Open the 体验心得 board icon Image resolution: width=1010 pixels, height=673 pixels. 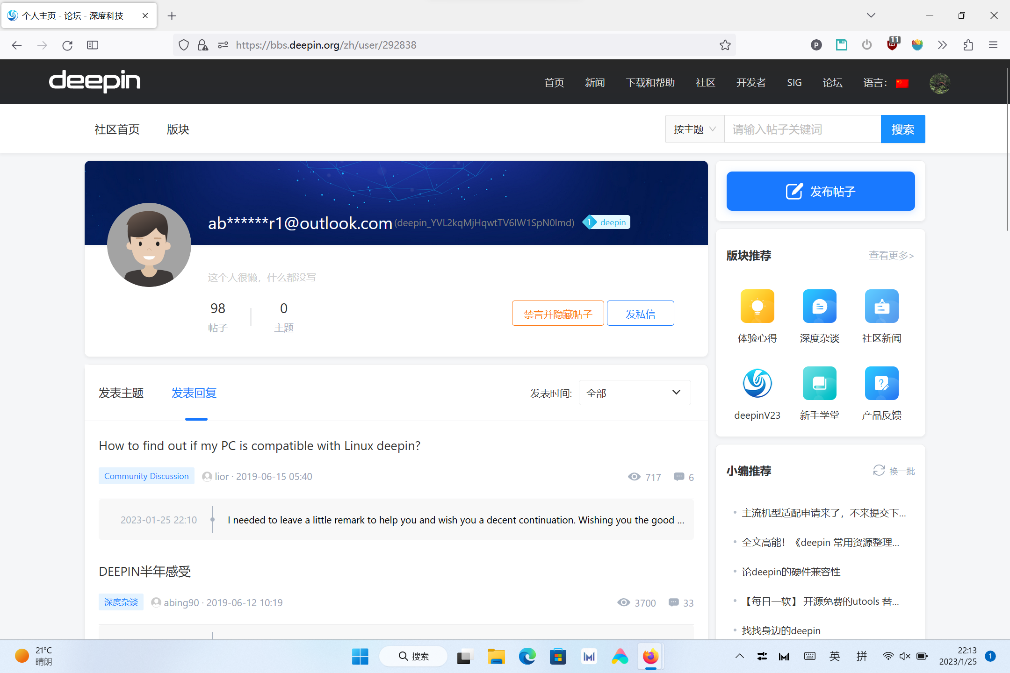(757, 307)
